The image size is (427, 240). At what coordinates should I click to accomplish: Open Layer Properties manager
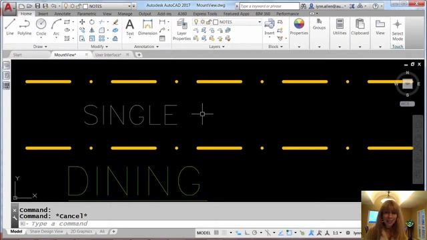coord(181,30)
